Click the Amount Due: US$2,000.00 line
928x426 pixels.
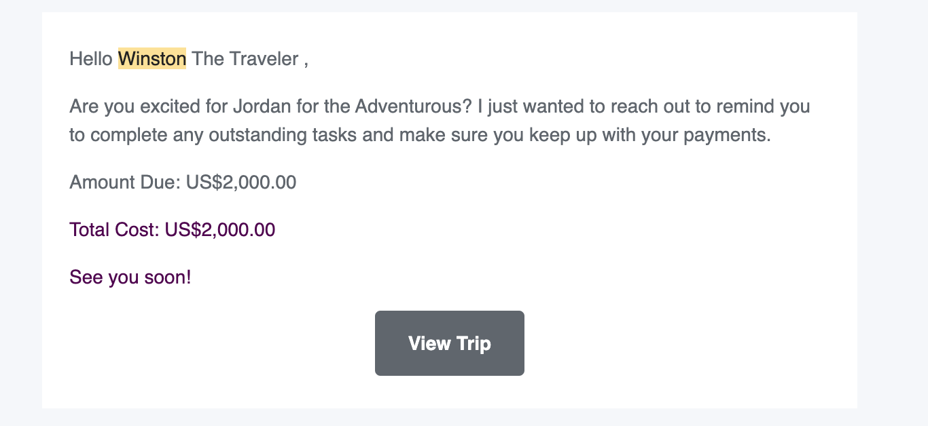click(x=183, y=182)
